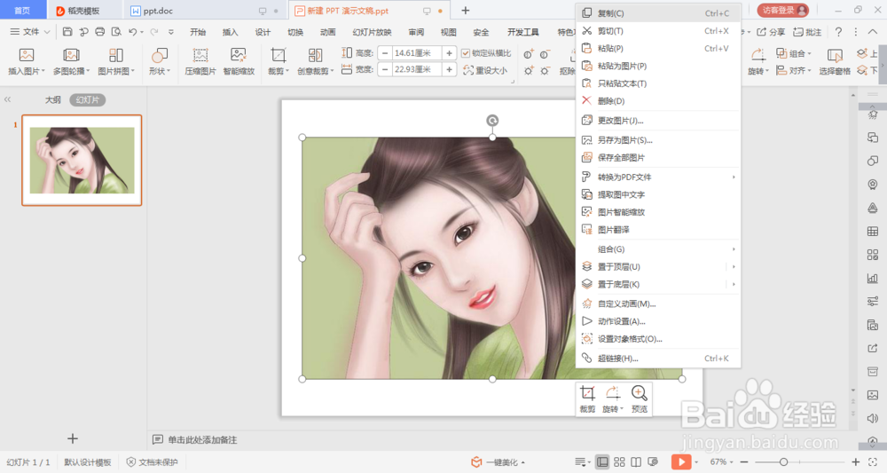This screenshot has width=887, height=473.
Task: Click the 图片拼图 picture collage icon
Action: 116,55
